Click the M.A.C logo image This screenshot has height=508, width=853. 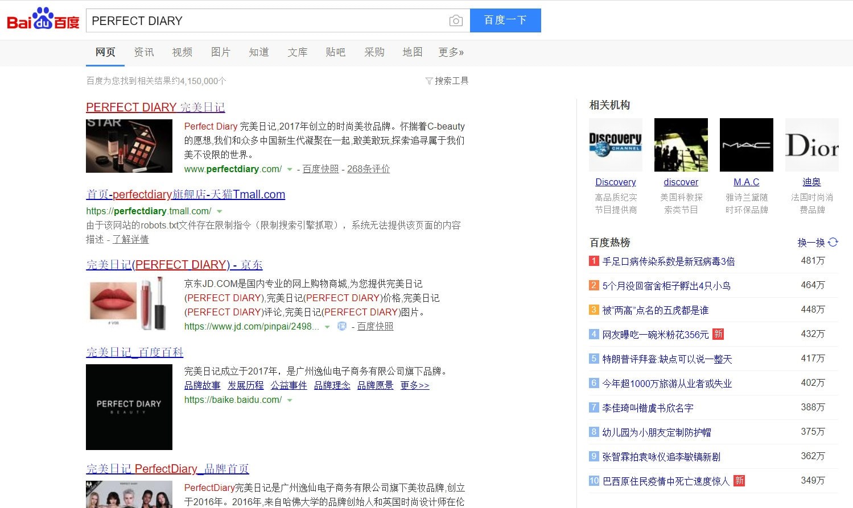[746, 145]
